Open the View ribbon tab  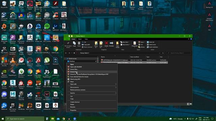(86, 39)
